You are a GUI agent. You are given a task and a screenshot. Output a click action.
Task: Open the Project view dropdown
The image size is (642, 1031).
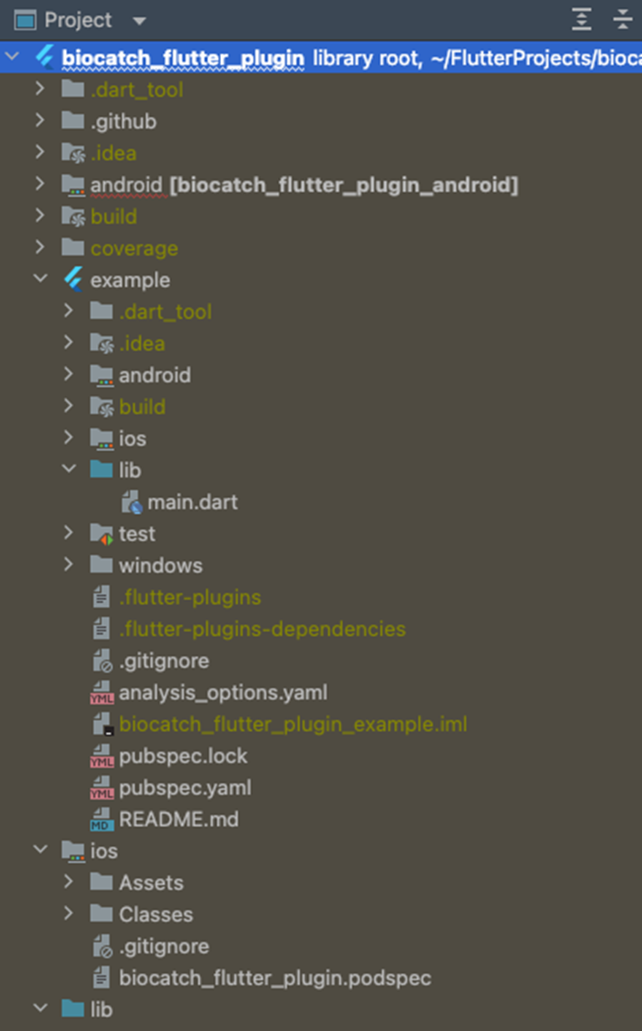[x=139, y=20]
